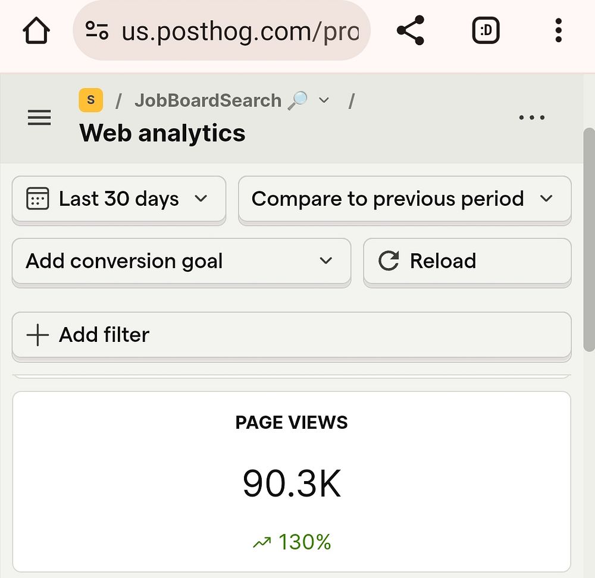Viewport: 595px width, 578px height.
Task: Select the Page Views 90.3K card
Action: coord(292,482)
